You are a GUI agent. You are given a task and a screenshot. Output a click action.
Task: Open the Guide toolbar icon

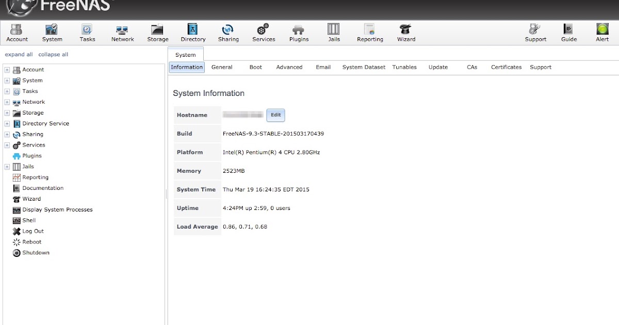(568, 33)
